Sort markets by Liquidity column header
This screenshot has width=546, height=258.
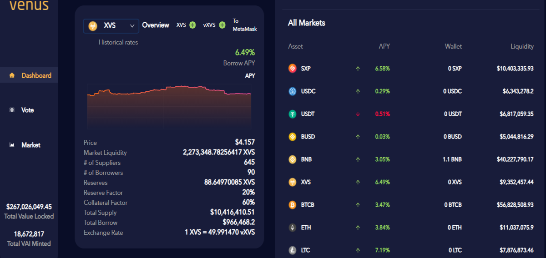(522, 46)
